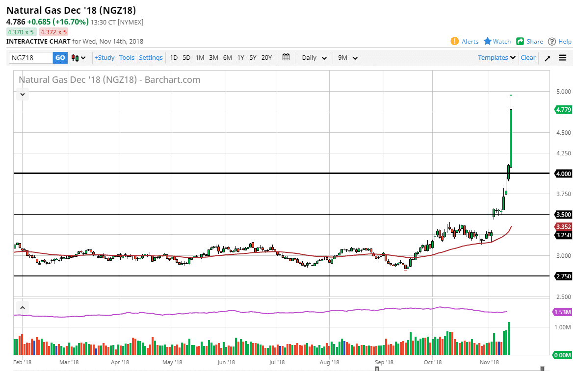The image size is (575, 371).
Task: Click the 4.779 current price label
Action: tap(563, 109)
